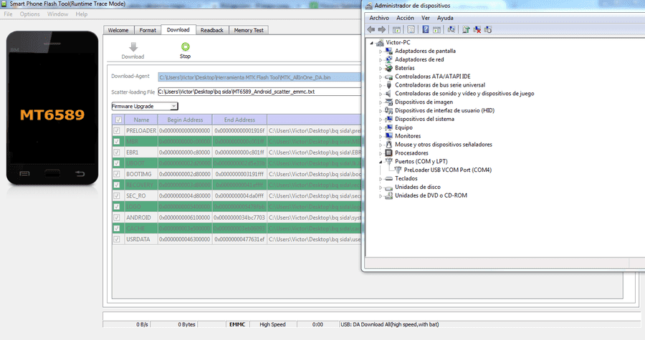Click the scan for hardware changes icon
The image size is (645, 340).
(451, 29)
